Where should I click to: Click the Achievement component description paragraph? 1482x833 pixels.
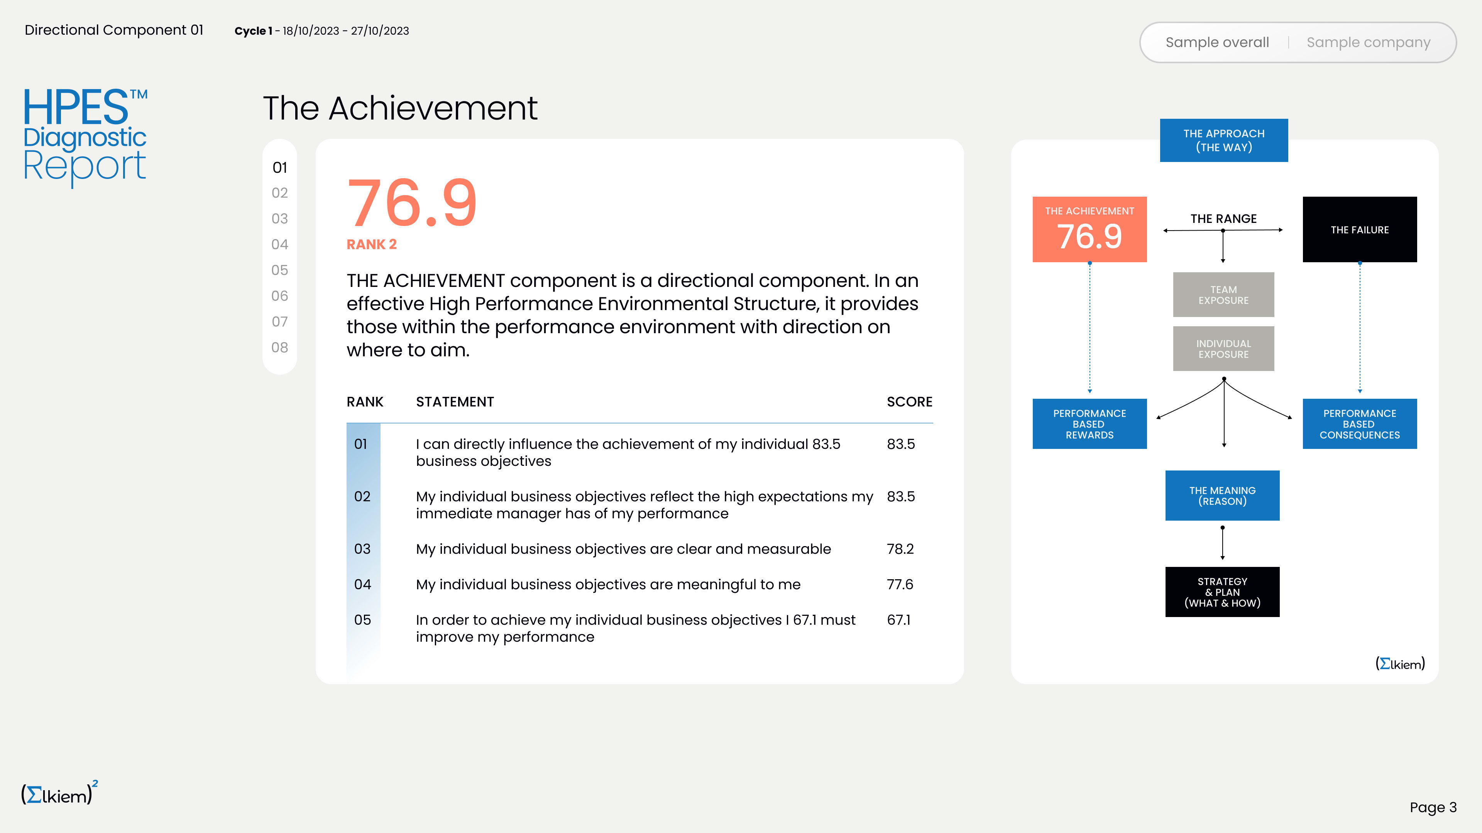pyautogui.click(x=632, y=315)
